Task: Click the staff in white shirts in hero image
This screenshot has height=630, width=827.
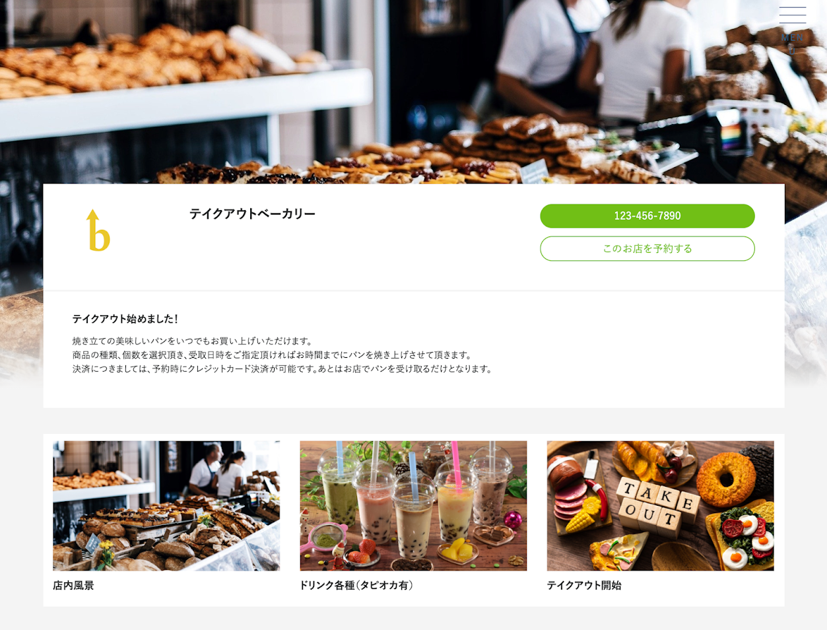Action: coord(594,59)
